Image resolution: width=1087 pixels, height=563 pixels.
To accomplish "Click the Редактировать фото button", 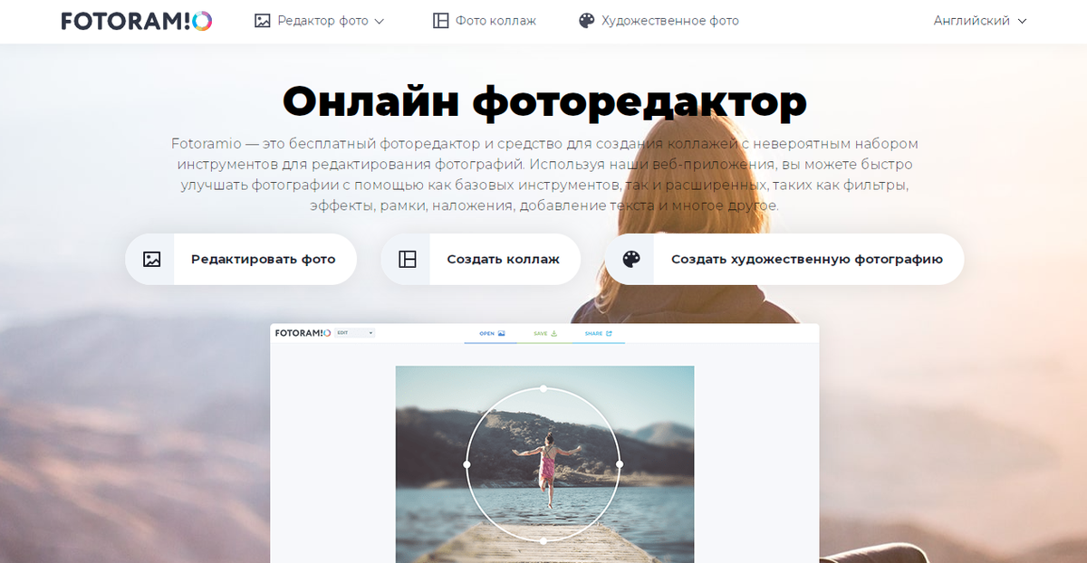I will click(241, 259).
